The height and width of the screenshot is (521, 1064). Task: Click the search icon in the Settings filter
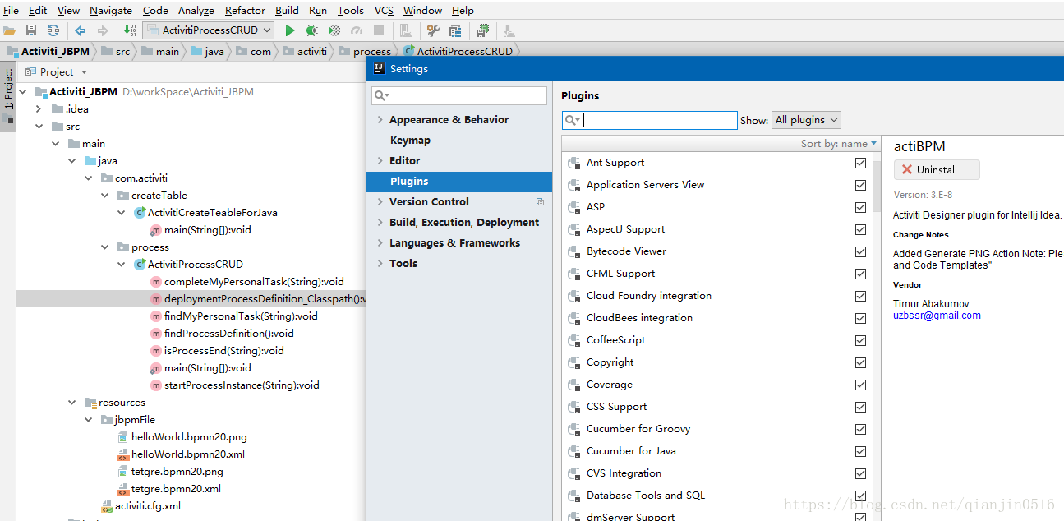tap(382, 96)
